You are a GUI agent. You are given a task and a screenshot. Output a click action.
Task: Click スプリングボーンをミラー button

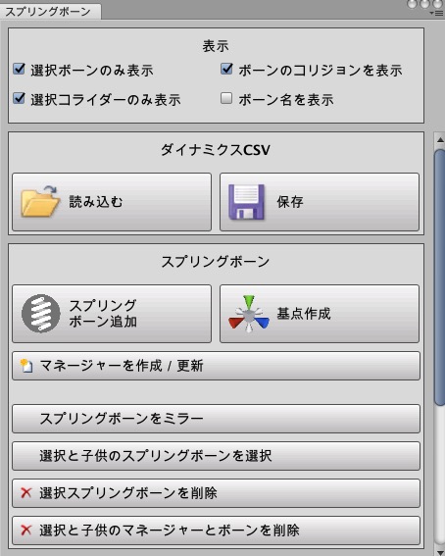coord(216,419)
